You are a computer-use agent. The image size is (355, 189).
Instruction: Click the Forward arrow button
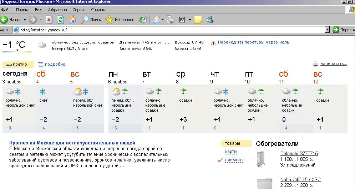pos(33,20)
